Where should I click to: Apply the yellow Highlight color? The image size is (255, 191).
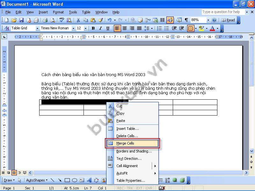201,28
